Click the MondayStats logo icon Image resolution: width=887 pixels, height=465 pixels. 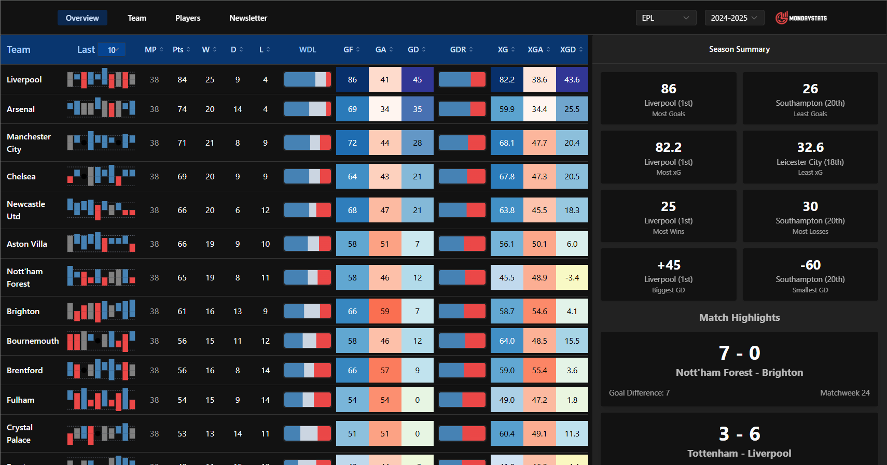pyautogui.click(x=781, y=18)
